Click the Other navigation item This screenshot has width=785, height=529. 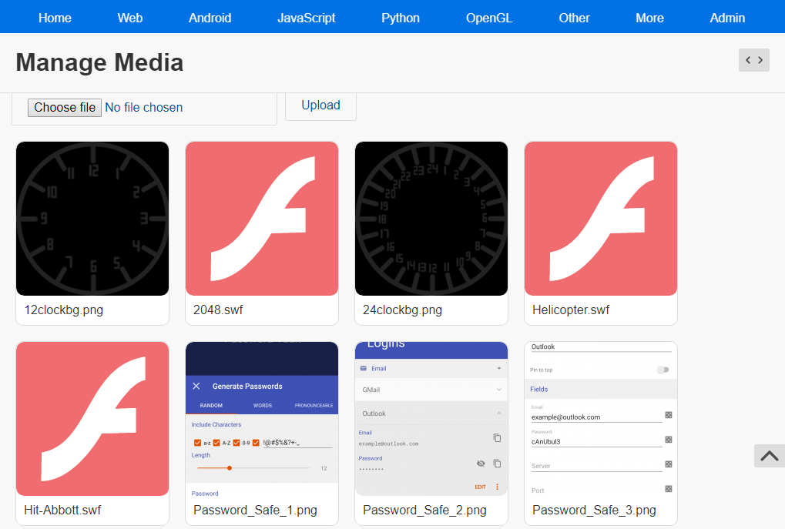pyautogui.click(x=574, y=18)
